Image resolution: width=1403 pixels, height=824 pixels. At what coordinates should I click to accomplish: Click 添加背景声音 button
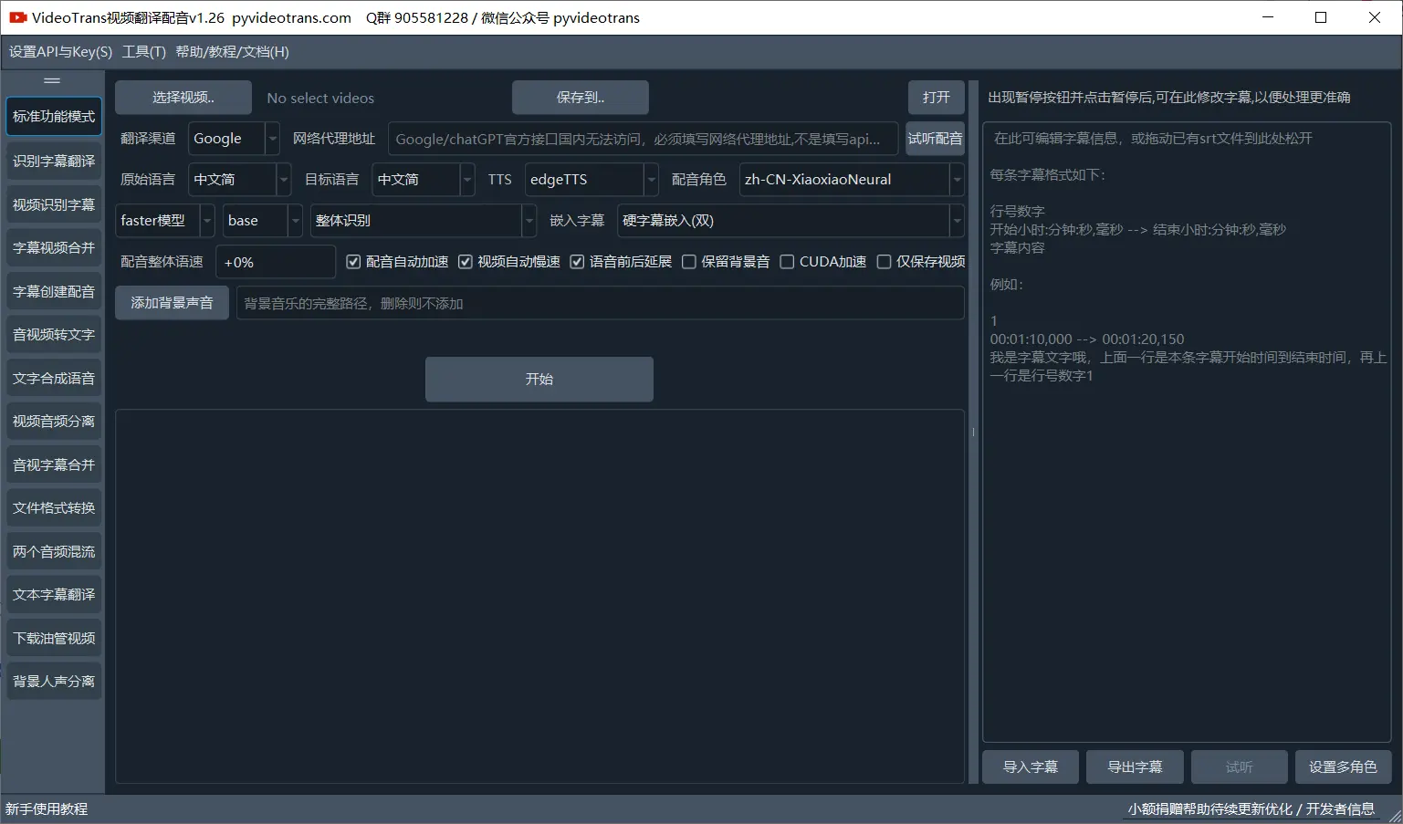172,303
